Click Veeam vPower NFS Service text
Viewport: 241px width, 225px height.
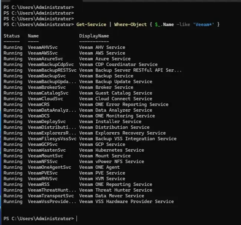click(x=112, y=162)
